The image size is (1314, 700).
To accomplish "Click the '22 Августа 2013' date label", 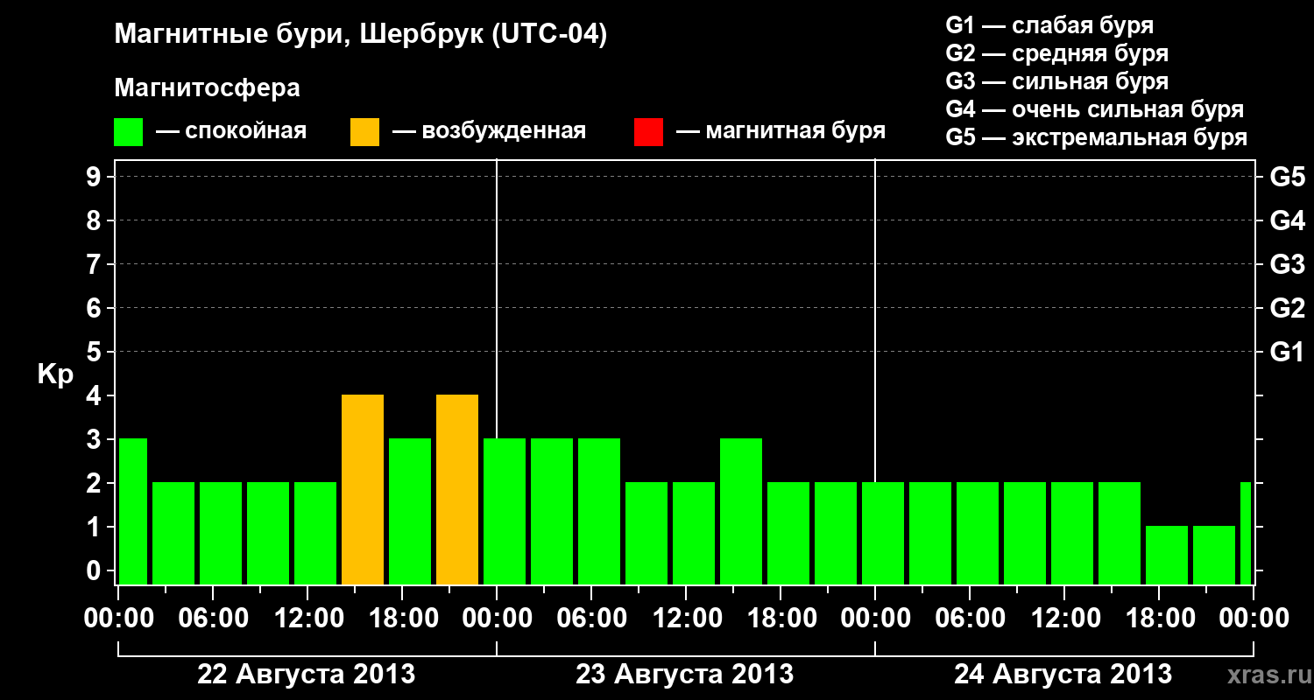I will coord(307,675).
